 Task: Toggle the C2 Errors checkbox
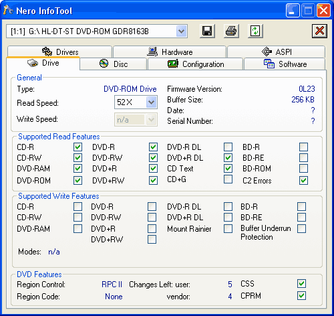pyautogui.click(x=303, y=180)
